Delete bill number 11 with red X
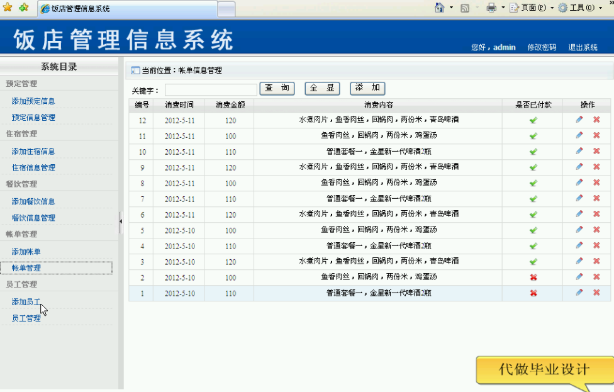The width and height of the screenshot is (614, 392). coord(596,135)
